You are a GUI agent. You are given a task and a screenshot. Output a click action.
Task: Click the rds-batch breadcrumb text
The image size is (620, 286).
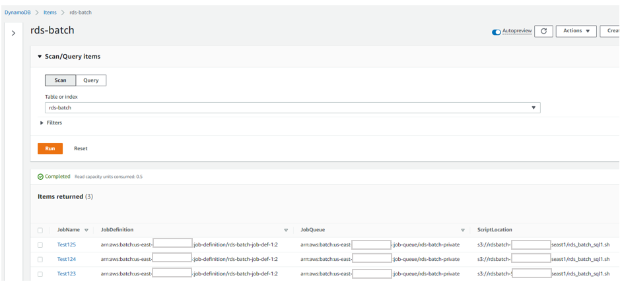coord(81,13)
